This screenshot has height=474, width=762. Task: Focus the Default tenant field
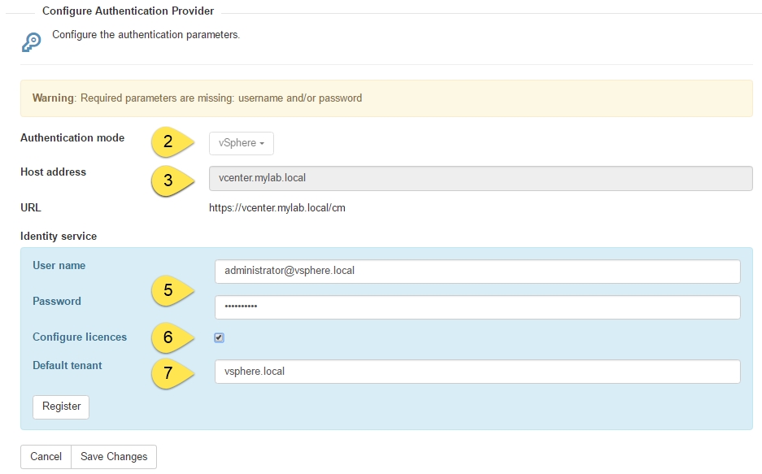[x=477, y=372]
